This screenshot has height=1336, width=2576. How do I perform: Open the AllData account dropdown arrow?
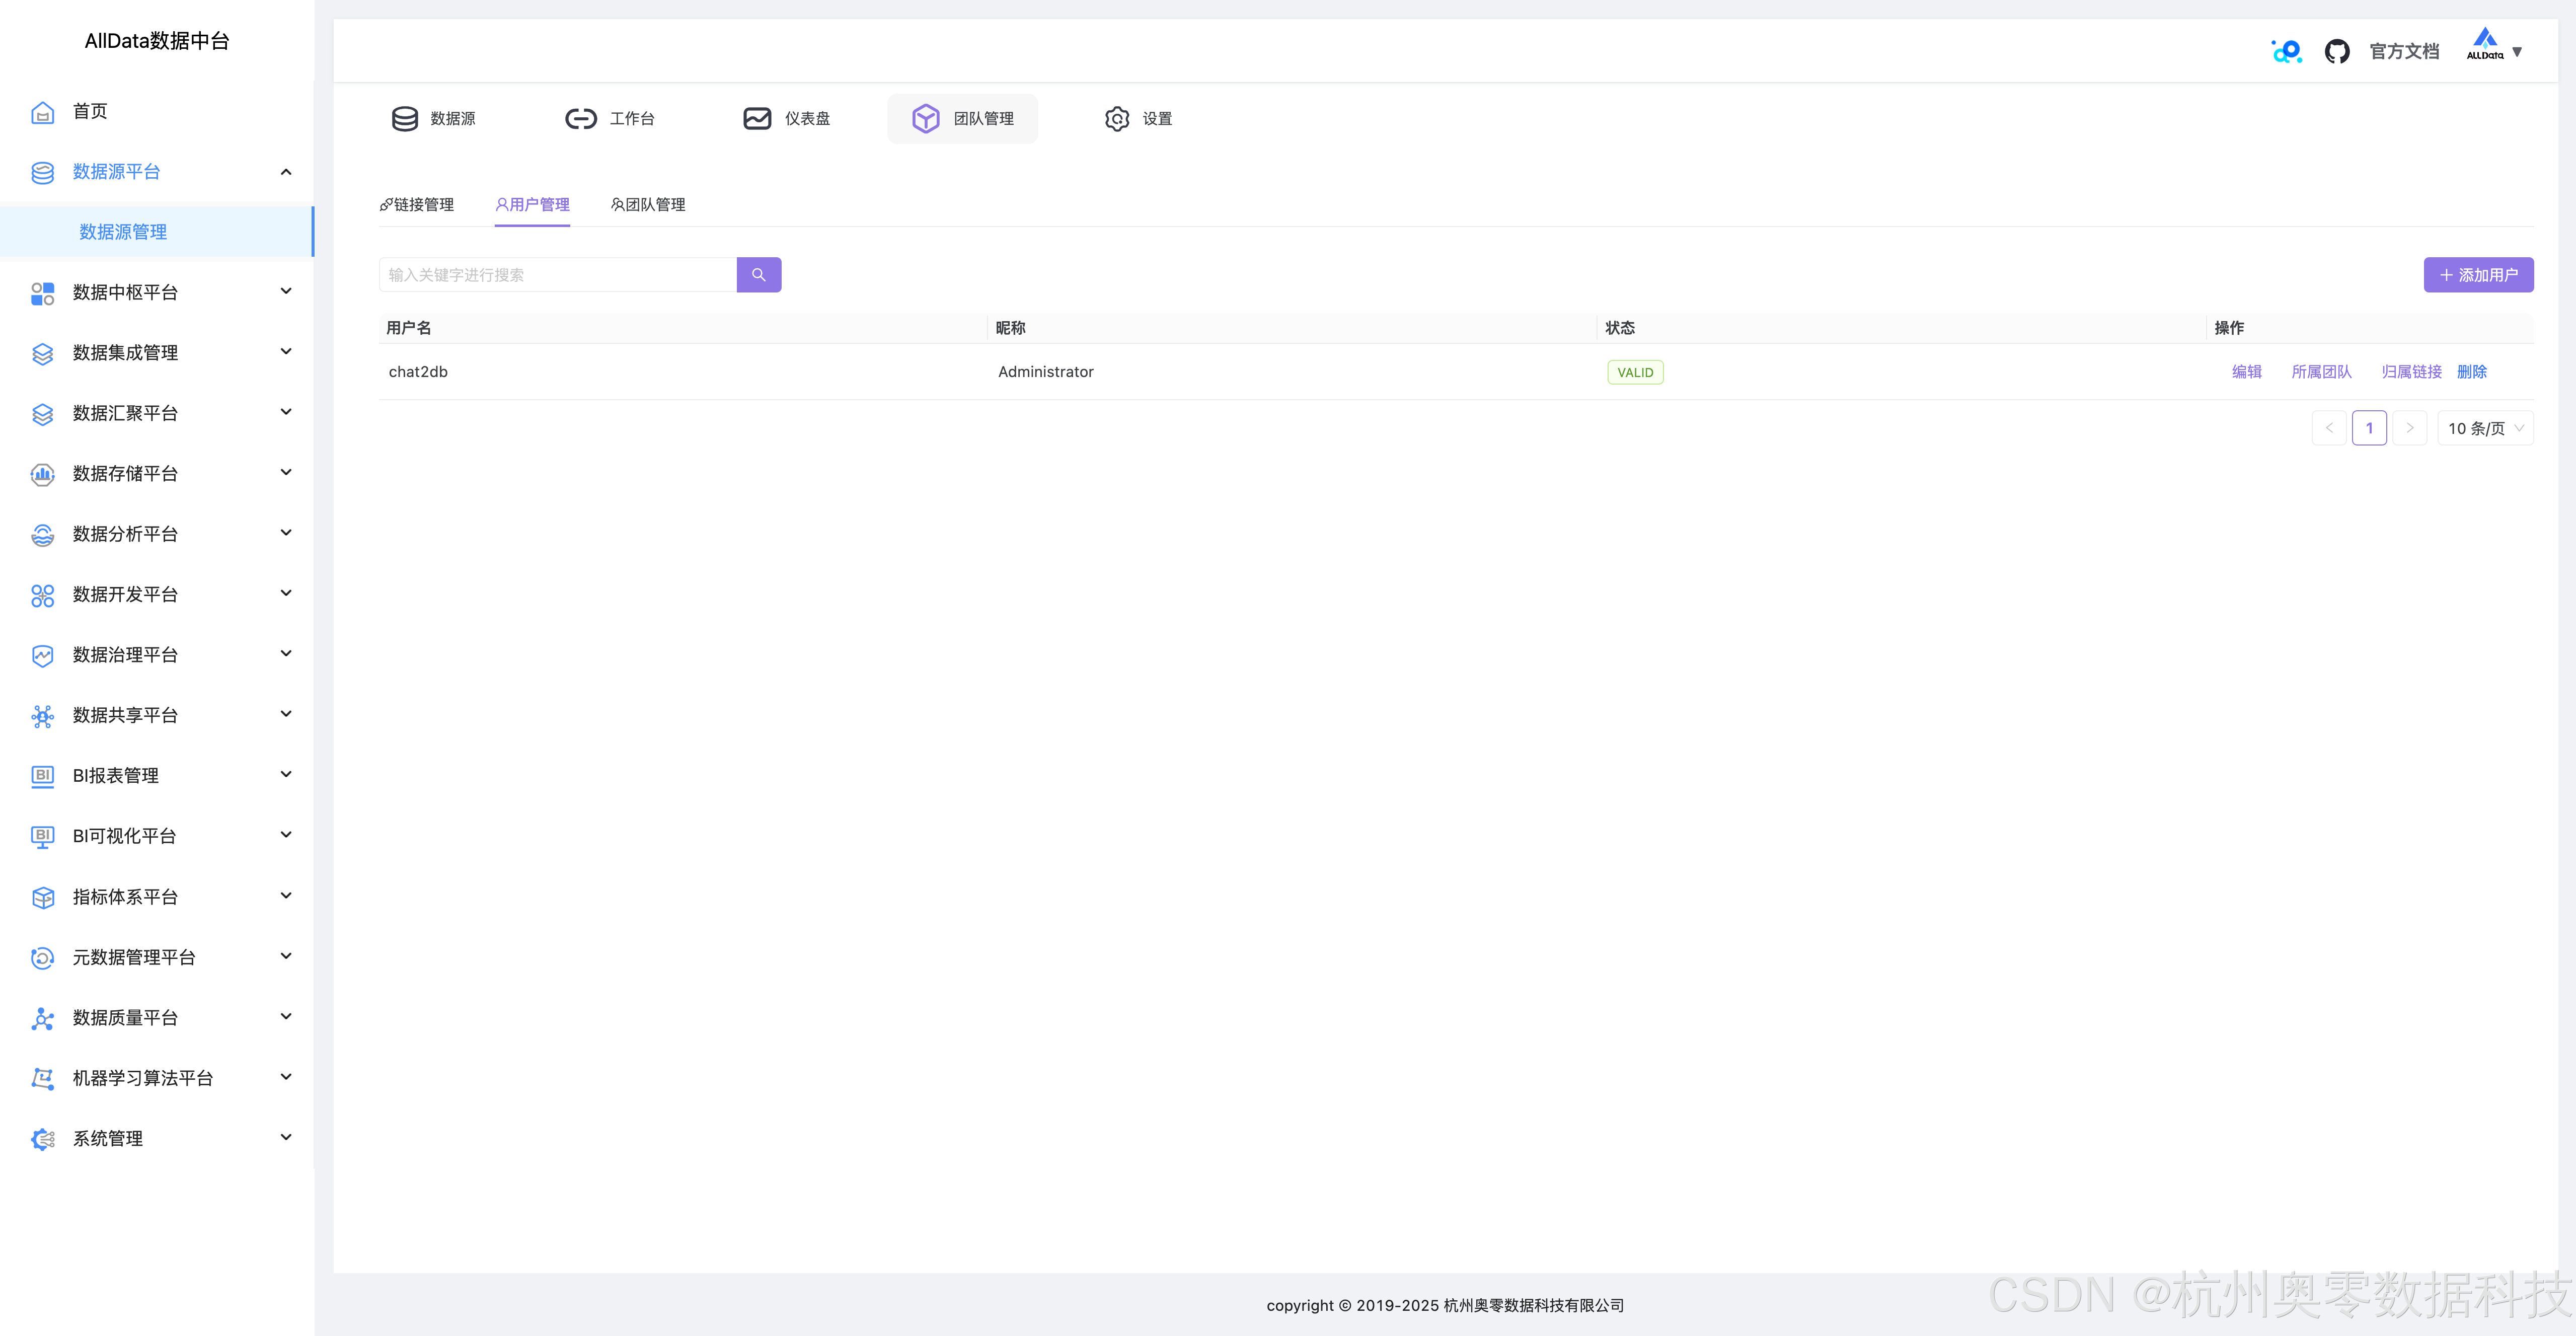pos(2517,52)
